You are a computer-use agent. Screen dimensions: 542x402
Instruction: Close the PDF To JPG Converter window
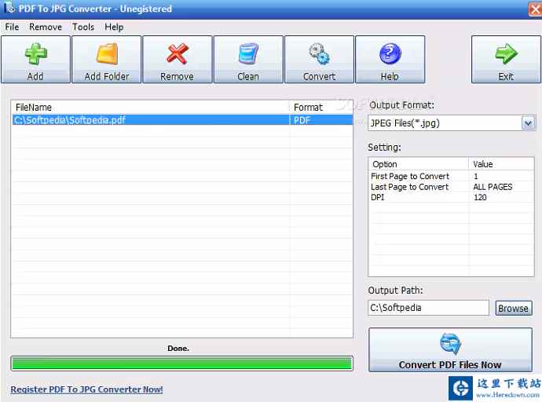pyautogui.click(x=535, y=9)
